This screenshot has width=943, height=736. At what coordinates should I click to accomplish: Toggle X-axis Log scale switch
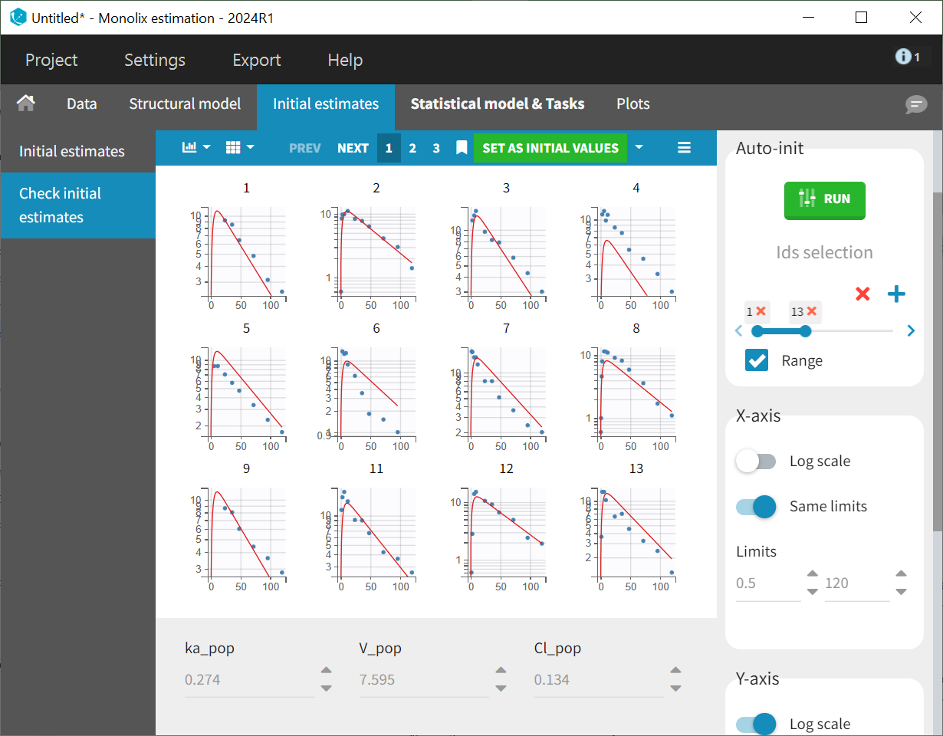[x=756, y=462]
